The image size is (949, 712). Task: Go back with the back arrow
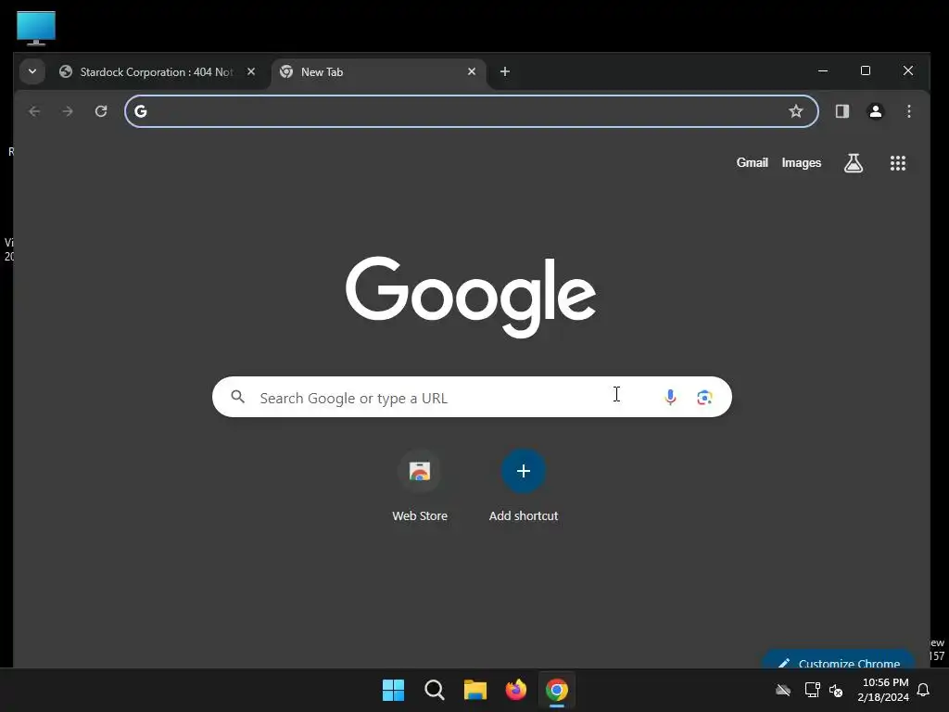tap(34, 111)
